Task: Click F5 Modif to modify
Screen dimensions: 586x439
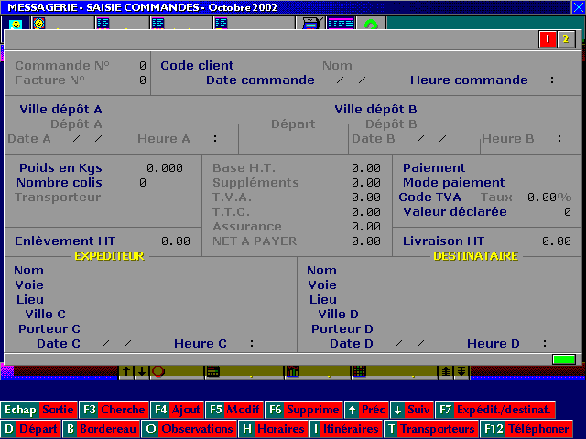Action: 234,410
